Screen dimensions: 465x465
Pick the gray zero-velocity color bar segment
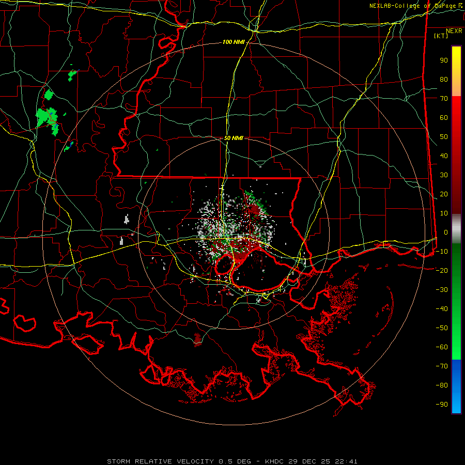coord(456,229)
